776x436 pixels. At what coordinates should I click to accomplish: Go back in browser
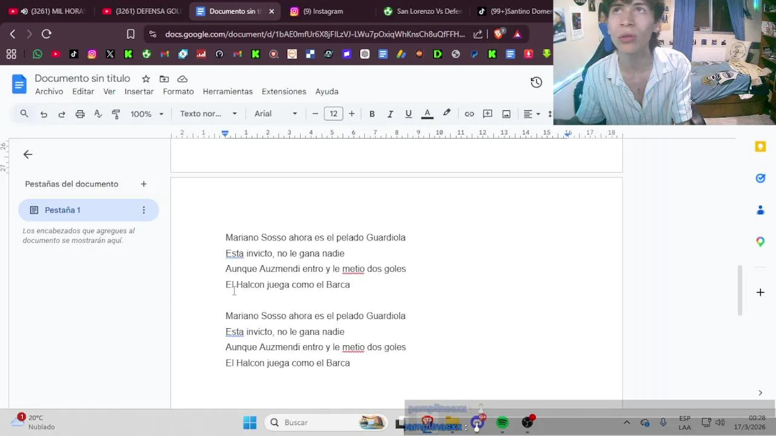(13, 35)
